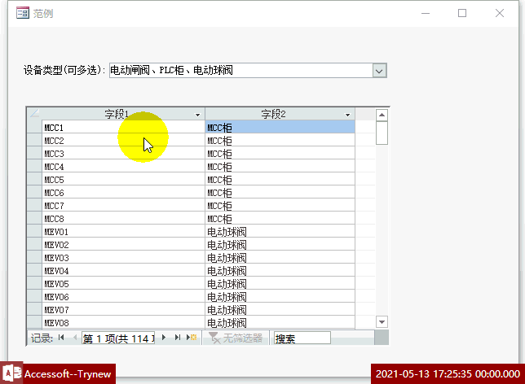Select cell MCC8
This screenshot has height=384, width=525.
[x=123, y=219]
